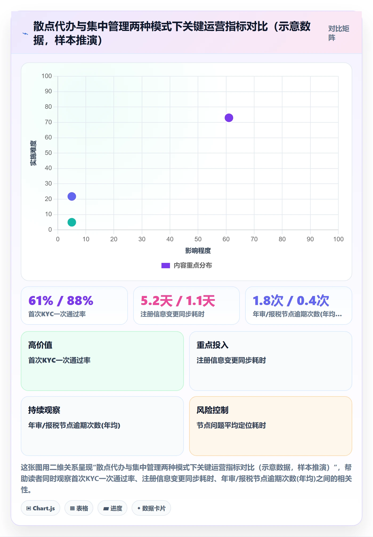Click the purple legend swatch for 内容重点分布
This screenshot has width=373, height=537.
pos(166,266)
